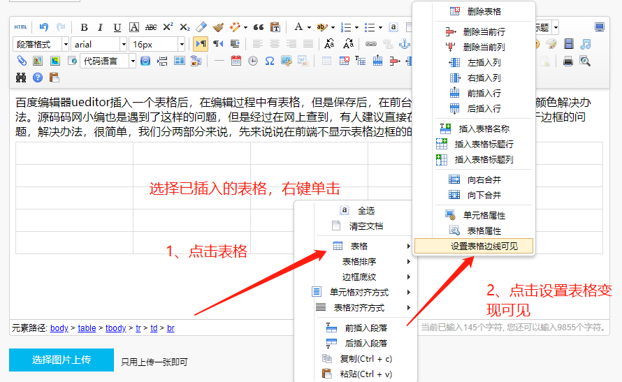
Task: Toggle strikethrough formatting
Action: 151,27
